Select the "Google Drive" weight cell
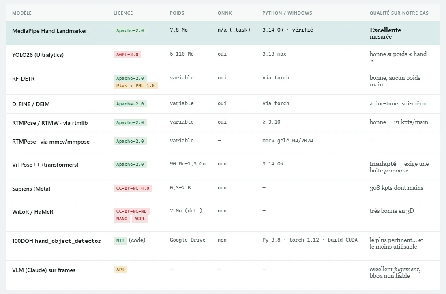446x294 pixels. click(x=188, y=240)
